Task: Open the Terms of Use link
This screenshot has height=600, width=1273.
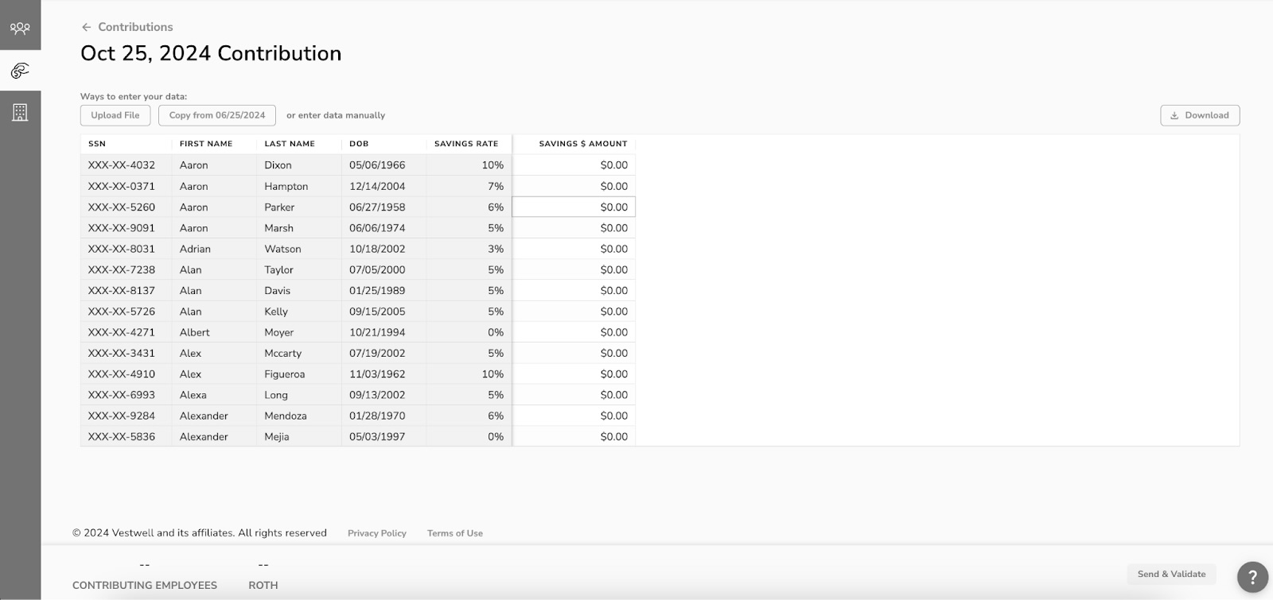Action: pyautogui.click(x=454, y=533)
